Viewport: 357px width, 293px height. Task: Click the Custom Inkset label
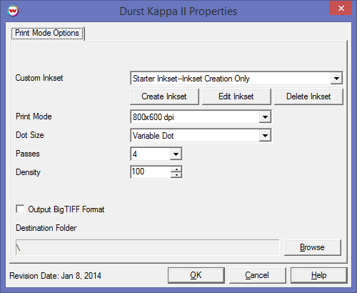coord(39,78)
